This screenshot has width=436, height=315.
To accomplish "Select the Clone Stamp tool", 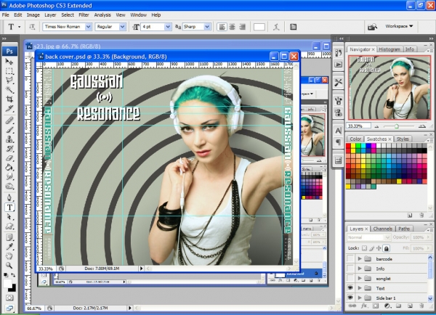I will (9, 139).
